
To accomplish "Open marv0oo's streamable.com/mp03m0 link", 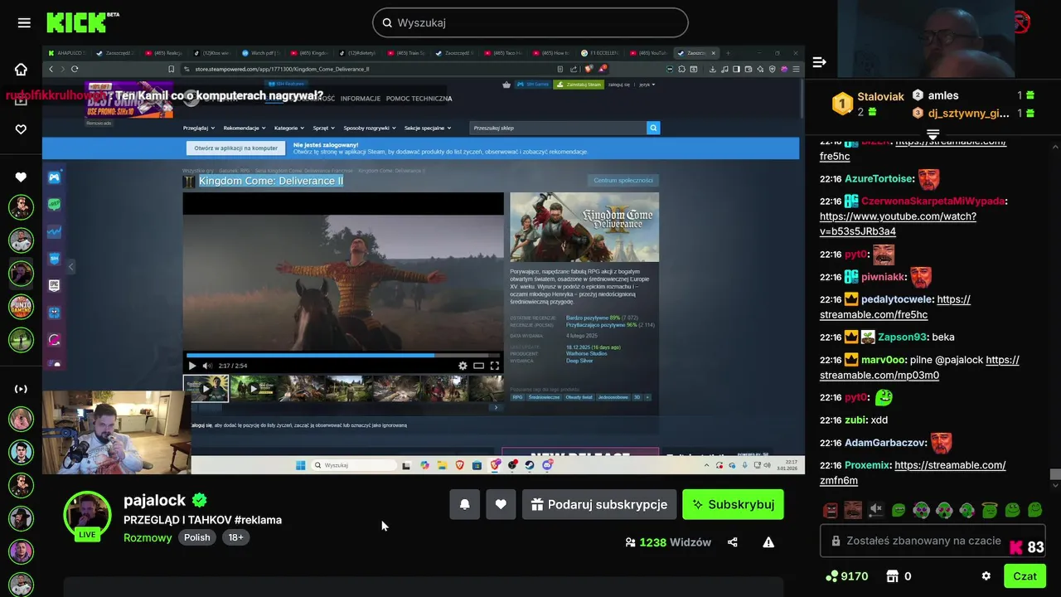I will (919, 367).
